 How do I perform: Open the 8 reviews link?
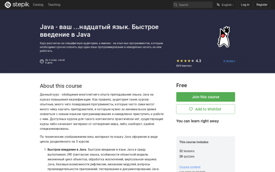(x=229, y=61)
